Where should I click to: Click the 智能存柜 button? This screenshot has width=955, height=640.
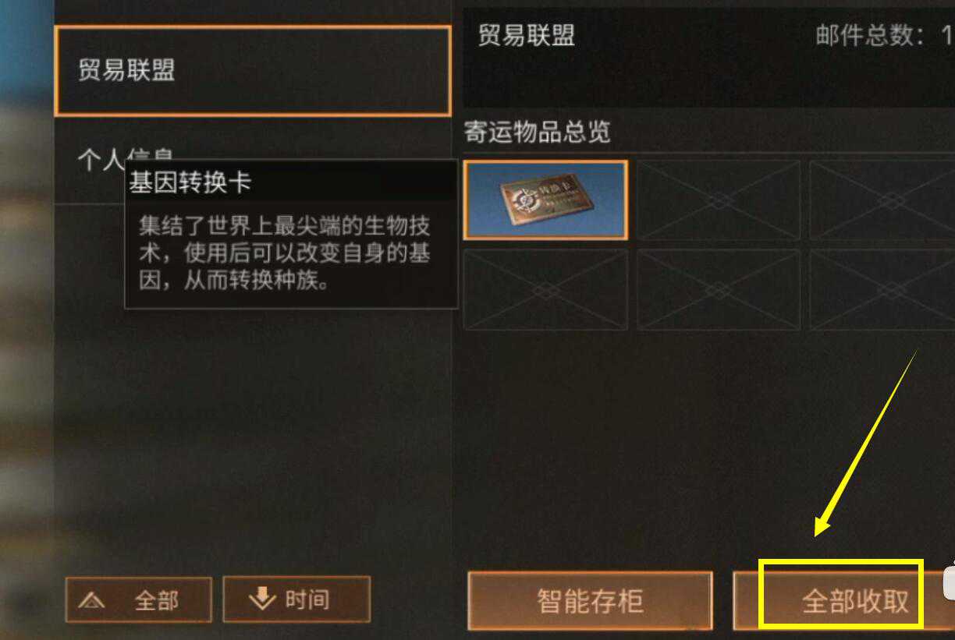pos(590,601)
